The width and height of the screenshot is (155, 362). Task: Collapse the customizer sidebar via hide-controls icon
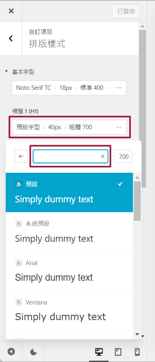click(x=11, y=351)
